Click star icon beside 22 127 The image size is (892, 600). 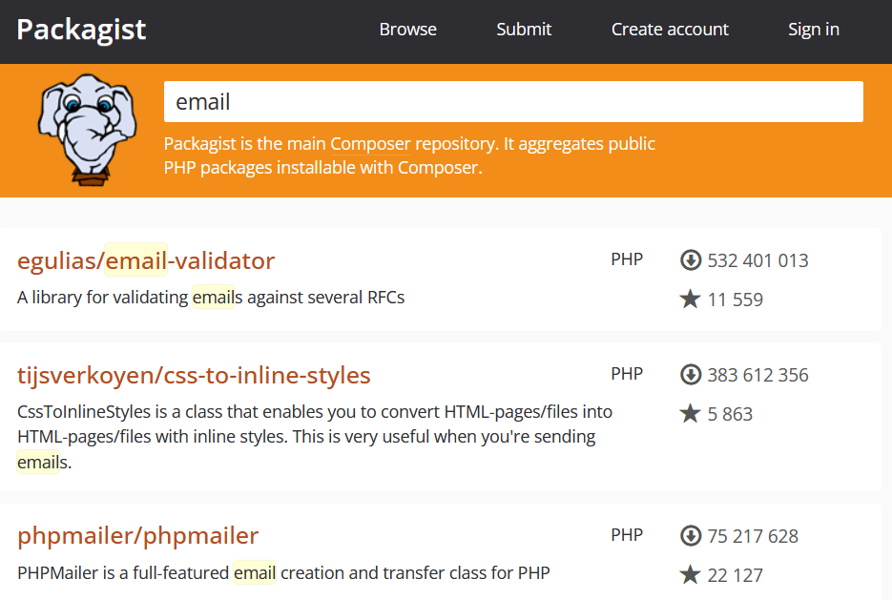tap(691, 575)
